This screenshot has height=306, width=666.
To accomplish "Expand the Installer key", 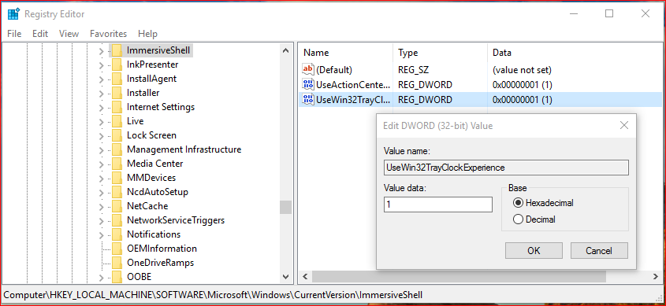I will tap(101, 94).
